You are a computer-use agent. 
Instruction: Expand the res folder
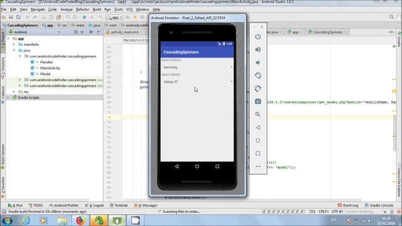pos(14,92)
